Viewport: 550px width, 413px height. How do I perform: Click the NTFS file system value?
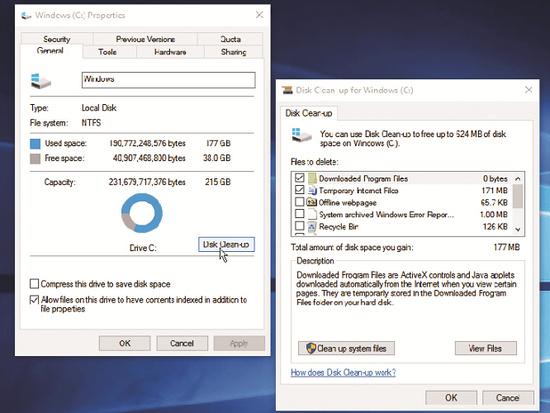(91, 123)
